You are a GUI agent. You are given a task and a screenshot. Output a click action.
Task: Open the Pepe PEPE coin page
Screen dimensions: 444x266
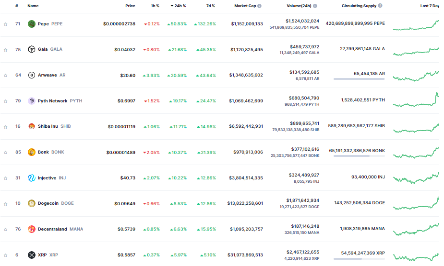click(x=50, y=24)
